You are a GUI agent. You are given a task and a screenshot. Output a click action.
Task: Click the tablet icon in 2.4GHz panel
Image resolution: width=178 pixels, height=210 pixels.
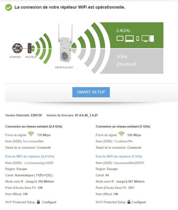pos(120,39)
